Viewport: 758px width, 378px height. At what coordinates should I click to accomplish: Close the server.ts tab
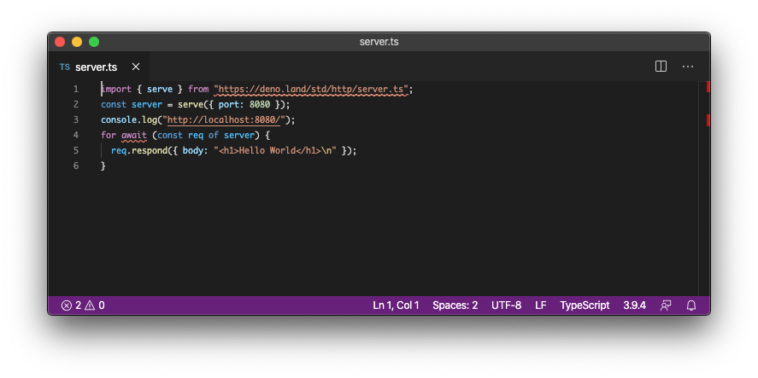[136, 67]
